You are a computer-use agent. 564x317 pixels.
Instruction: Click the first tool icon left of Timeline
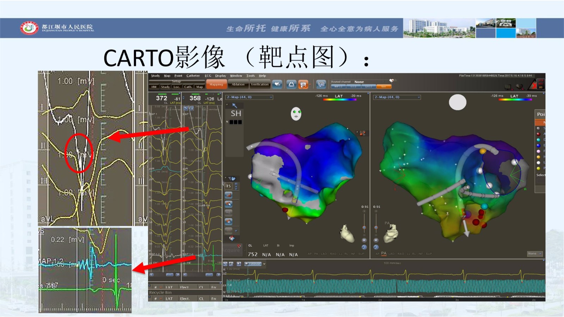[226, 264]
